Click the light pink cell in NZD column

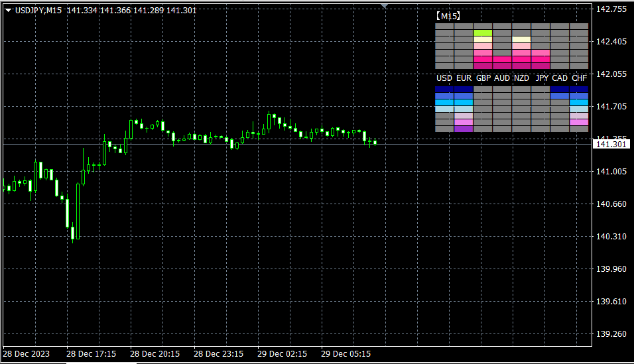pos(521,46)
